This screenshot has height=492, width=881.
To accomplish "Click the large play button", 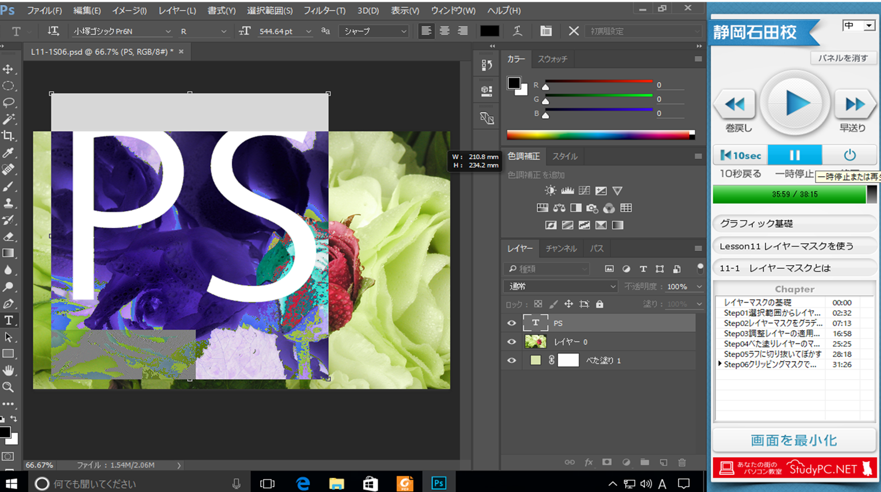I will coord(795,104).
